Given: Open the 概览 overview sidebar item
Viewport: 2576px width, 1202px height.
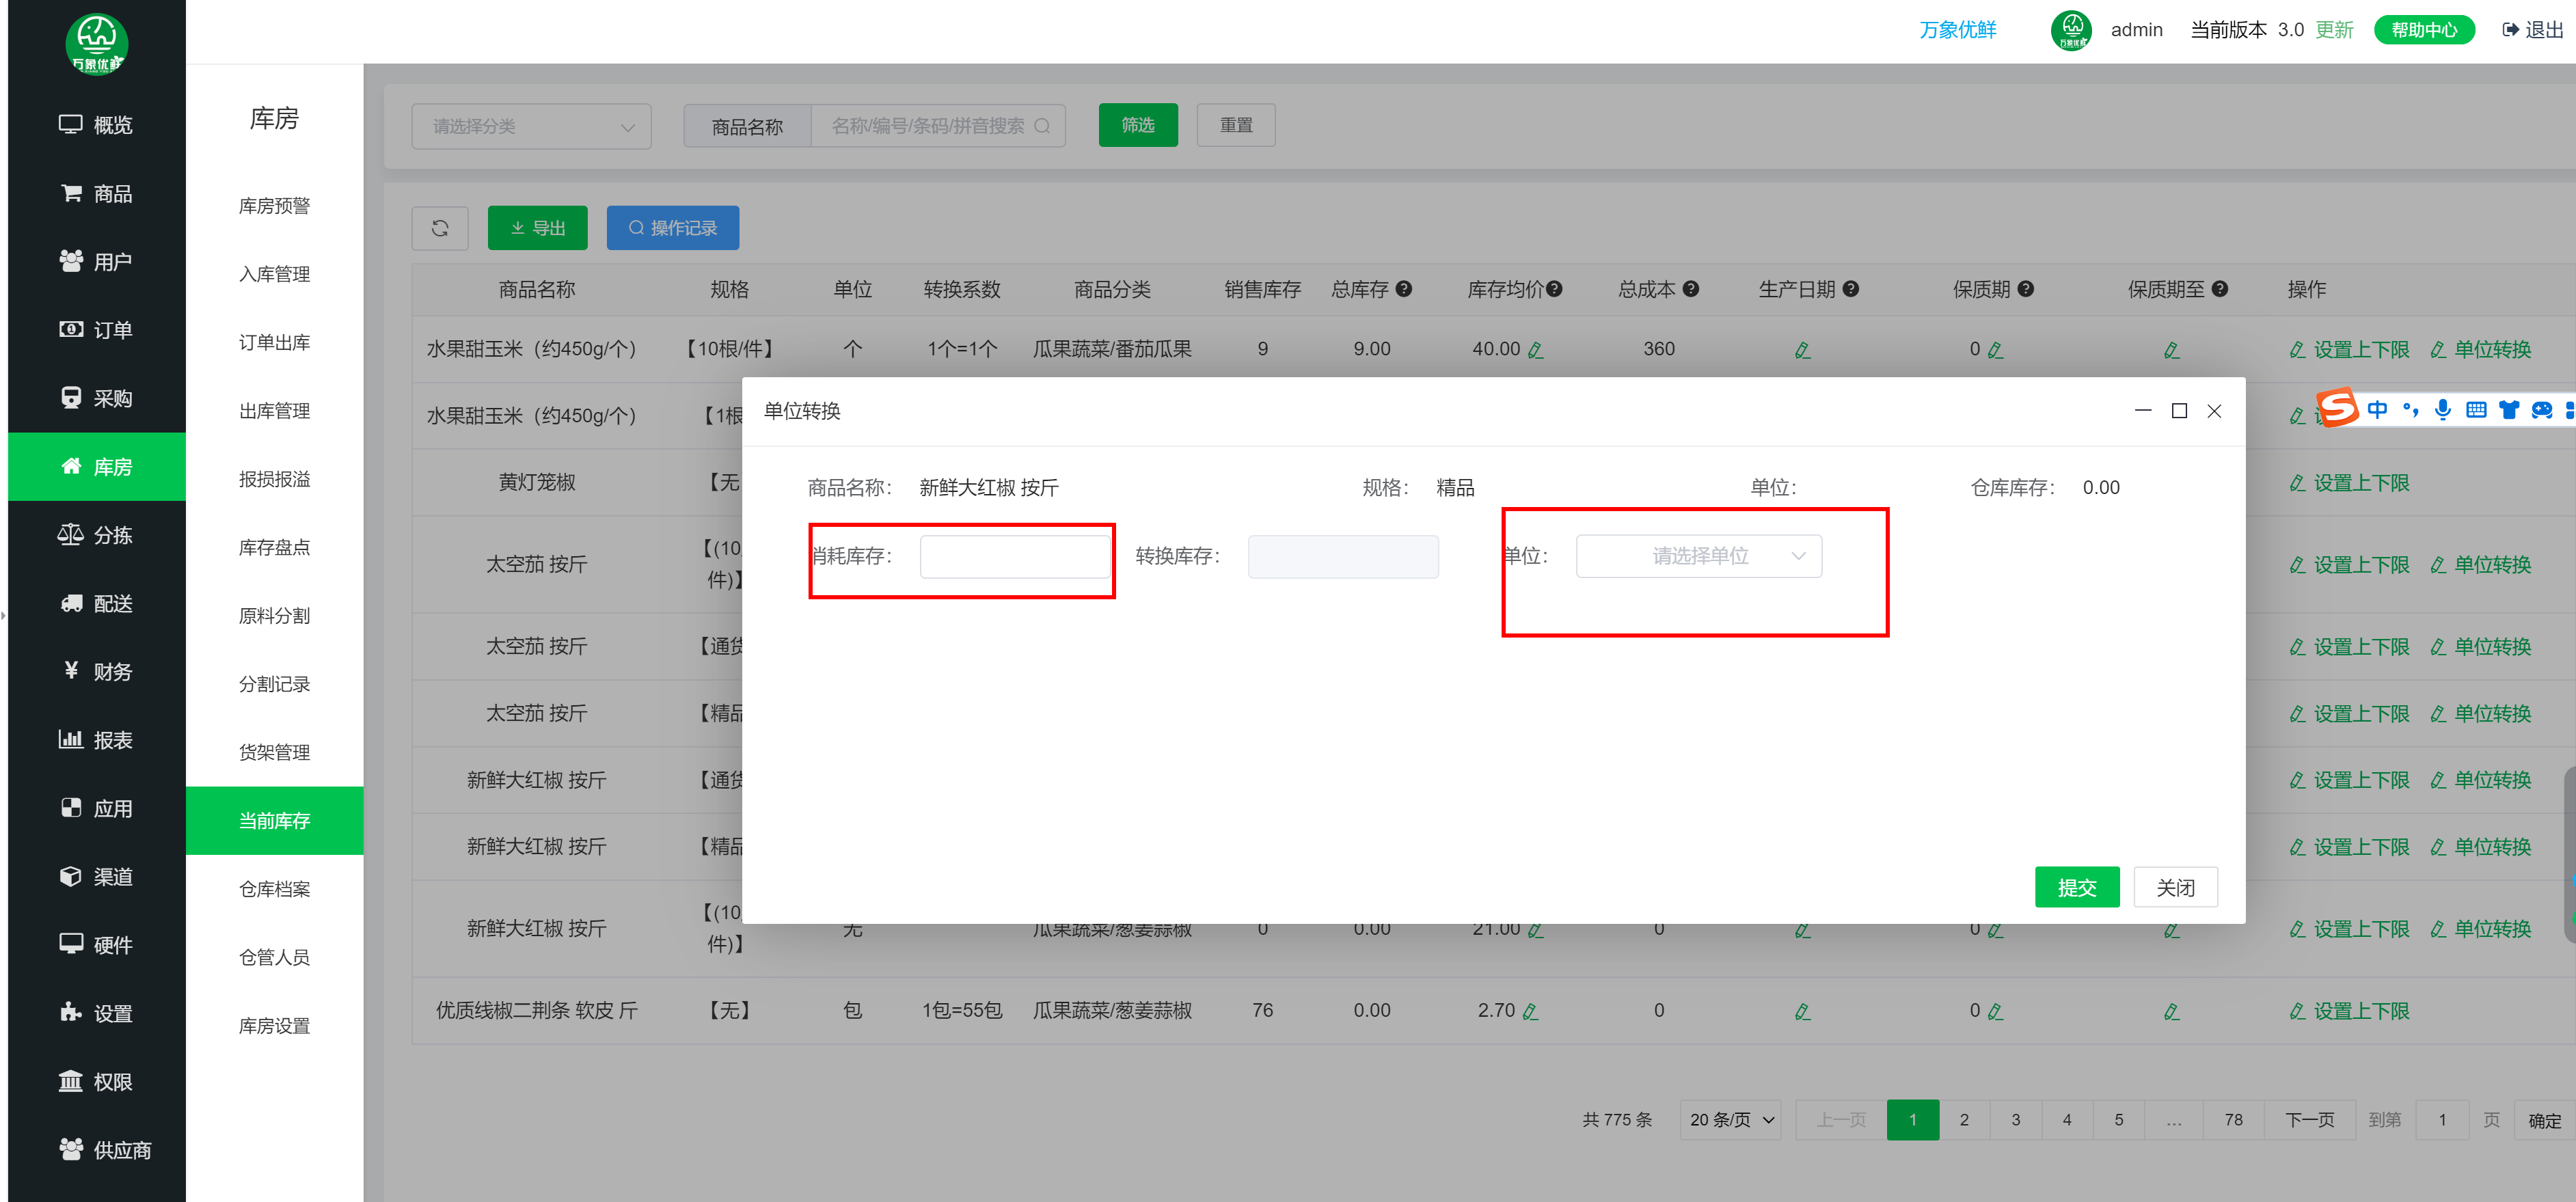Looking at the screenshot, I should click(x=96, y=125).
